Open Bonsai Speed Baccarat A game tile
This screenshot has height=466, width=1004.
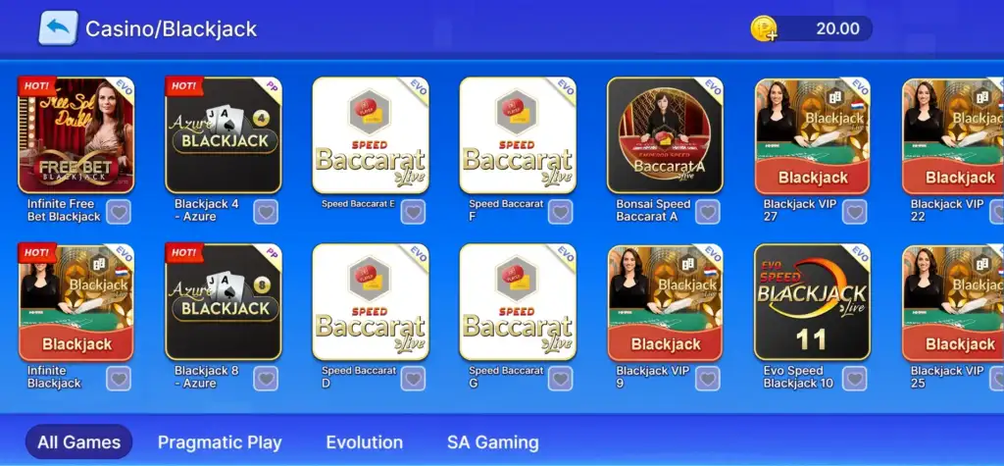click(666, 135)
